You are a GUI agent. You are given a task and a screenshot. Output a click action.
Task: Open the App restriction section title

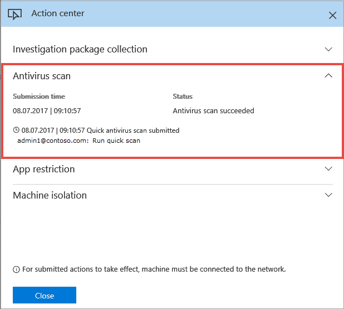(43, 169)
